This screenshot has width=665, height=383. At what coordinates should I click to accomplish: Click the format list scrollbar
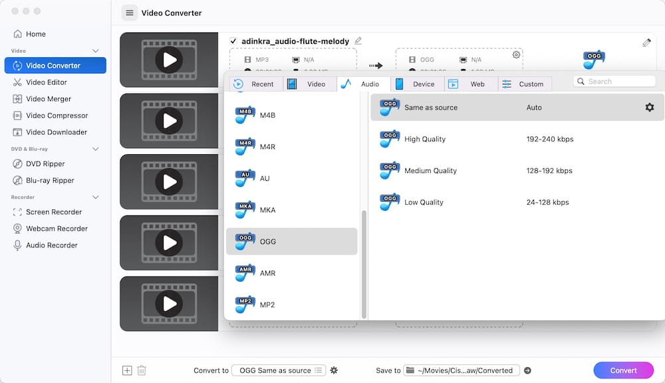click(x=364, y=264)
